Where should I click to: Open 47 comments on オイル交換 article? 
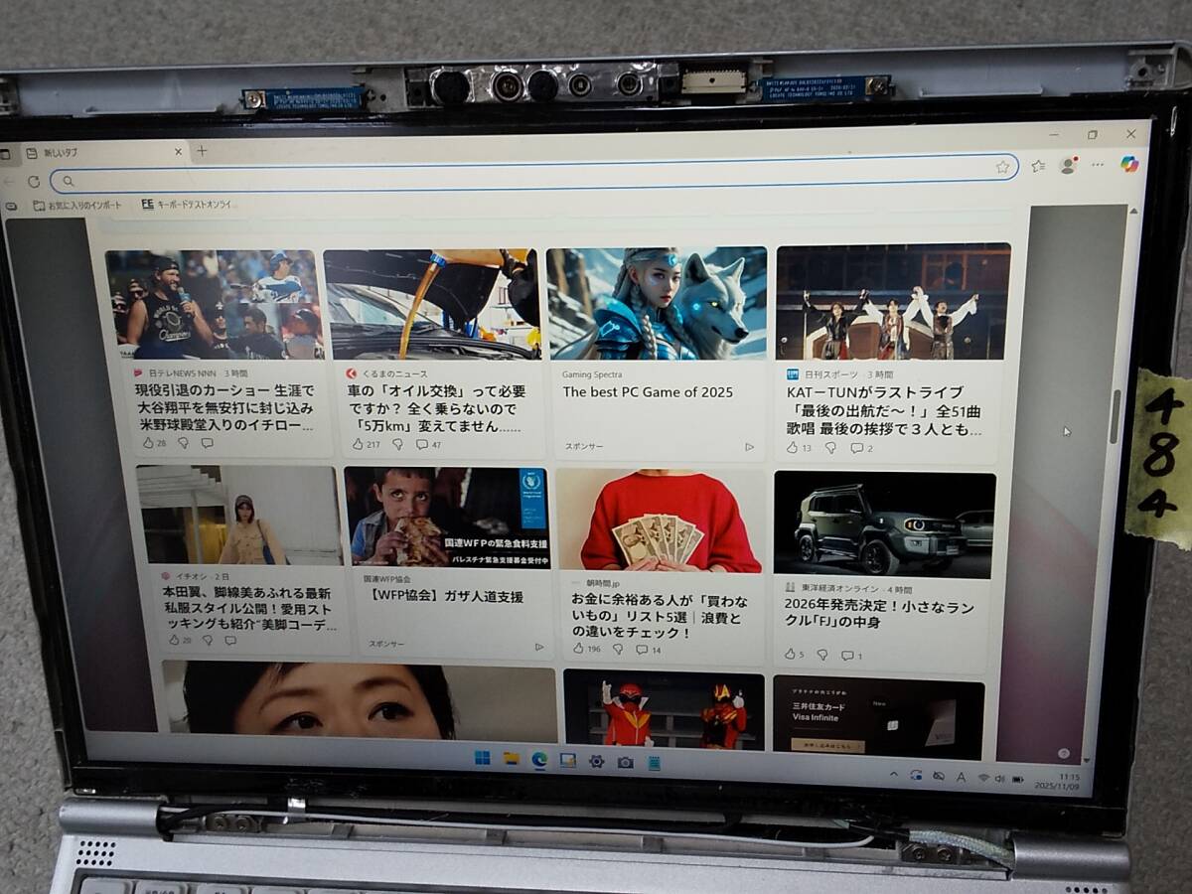pos(429,444)
